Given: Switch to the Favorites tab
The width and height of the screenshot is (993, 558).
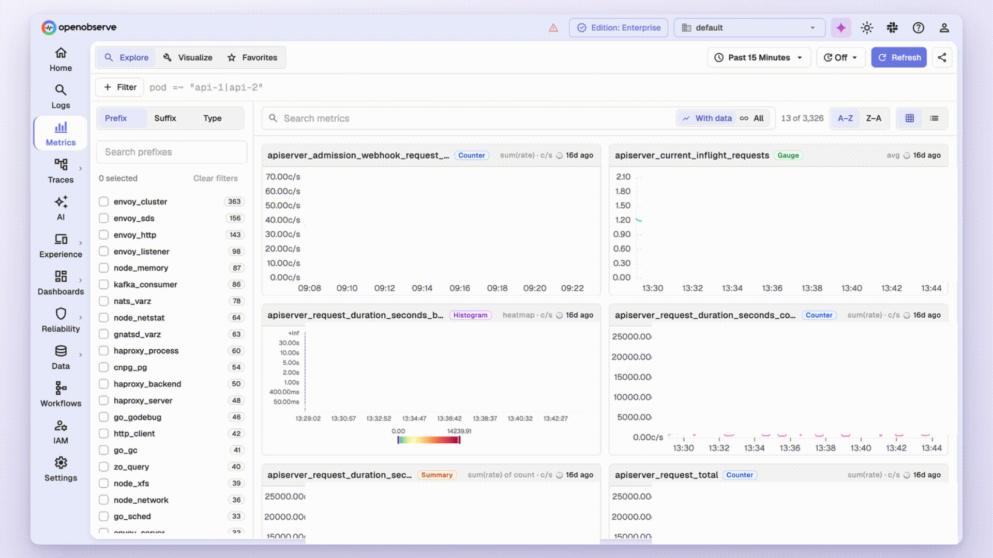Looking at the screenshot, I should [x=252, y=57].
